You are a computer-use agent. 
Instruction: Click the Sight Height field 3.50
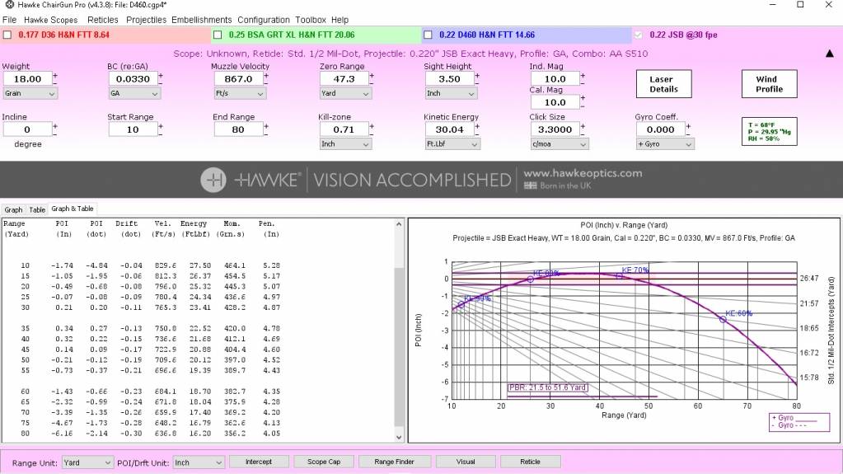pyautogui.click(x=449, y=78)
